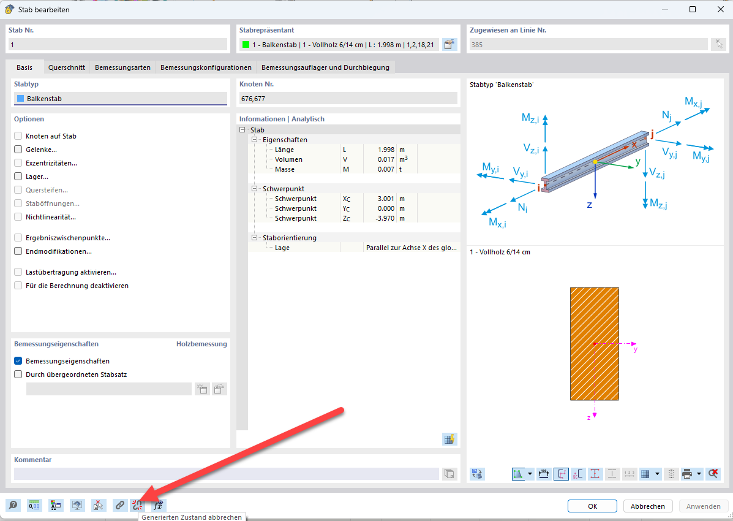Enable the Gelenke... checkbox
733x521 pixels.
[18, 150]
